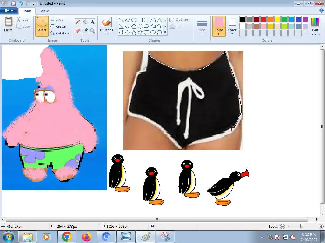
Task: Open the Windows Start button
Action: coord(8,237)
